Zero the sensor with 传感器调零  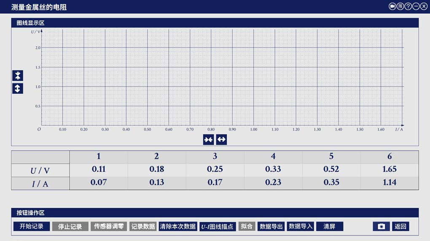coord(109,226)
